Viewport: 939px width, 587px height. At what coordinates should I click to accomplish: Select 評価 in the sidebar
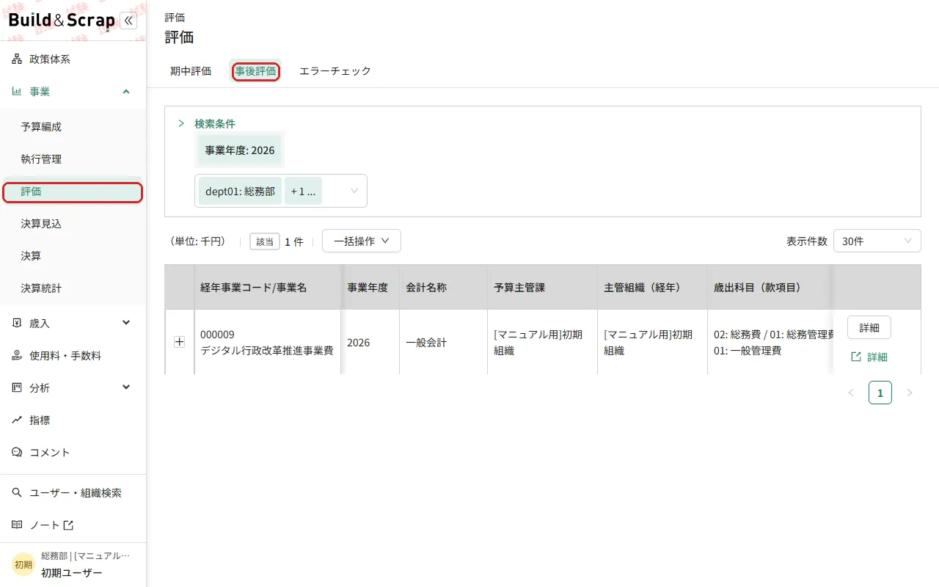point(72,192)
